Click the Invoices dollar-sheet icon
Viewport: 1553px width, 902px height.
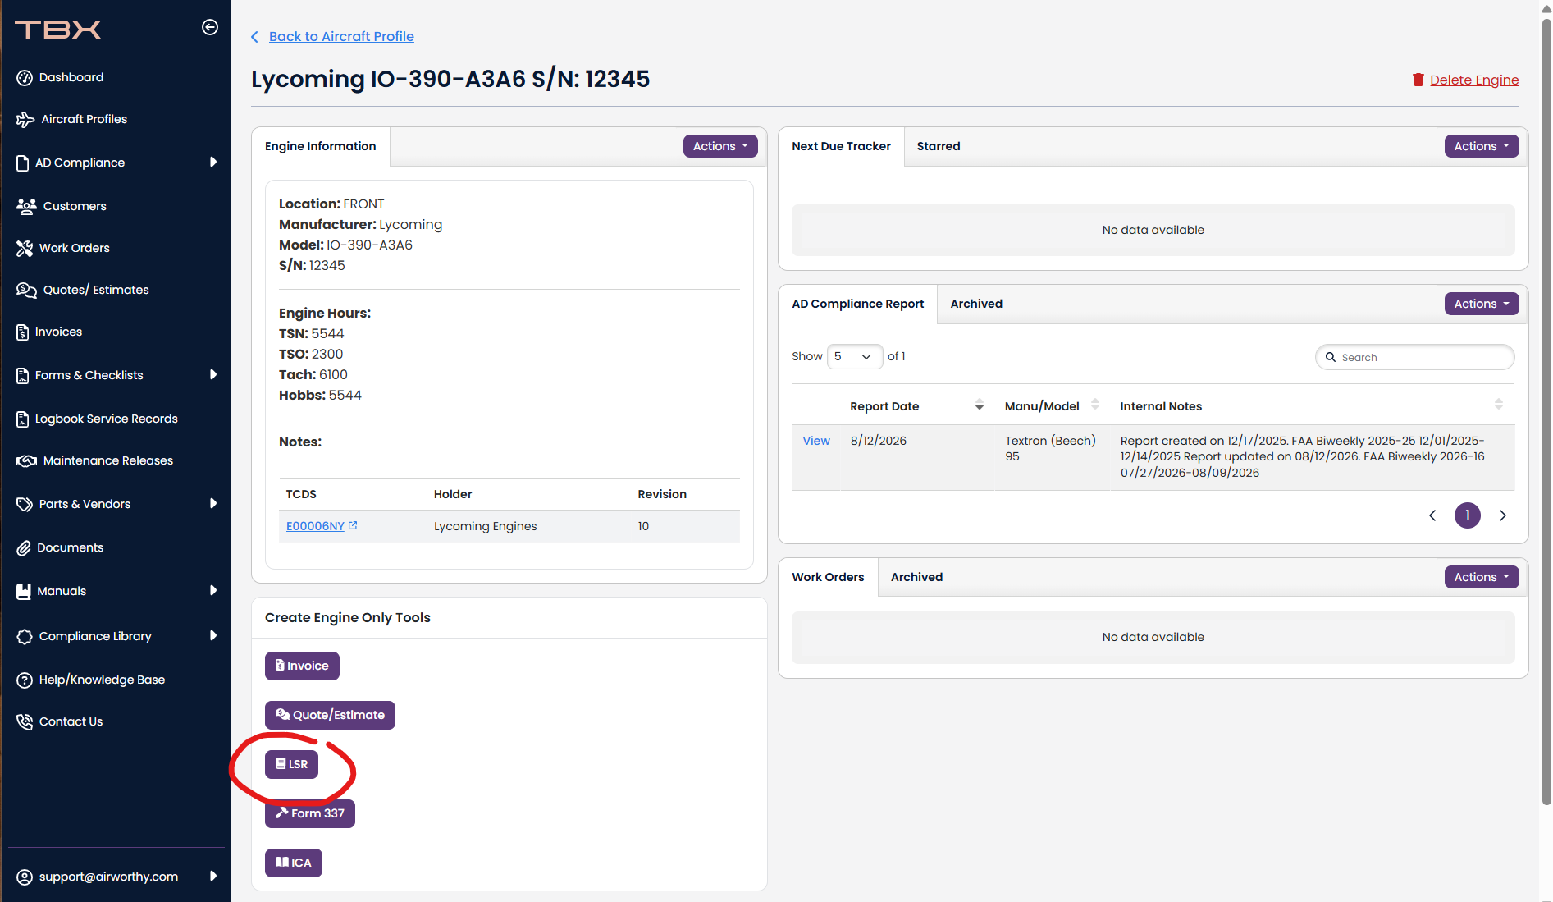pyautogui.click(x=22, y=332)
